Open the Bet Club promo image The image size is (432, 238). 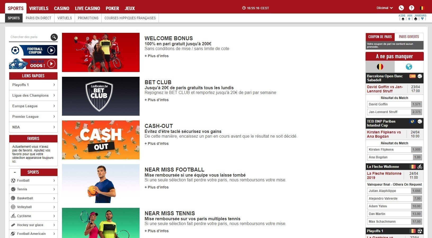[101, 96]
